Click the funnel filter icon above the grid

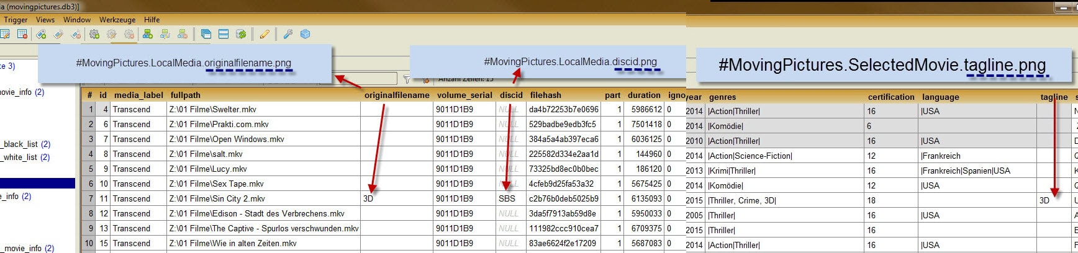pyautogui.click(x=407, y=79)
